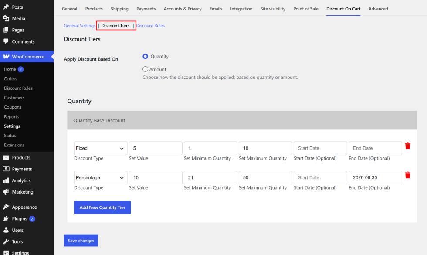Click End Date field showing 2026-06-30
The width and height of the screenshot is (427, 255).
point(375,178)
